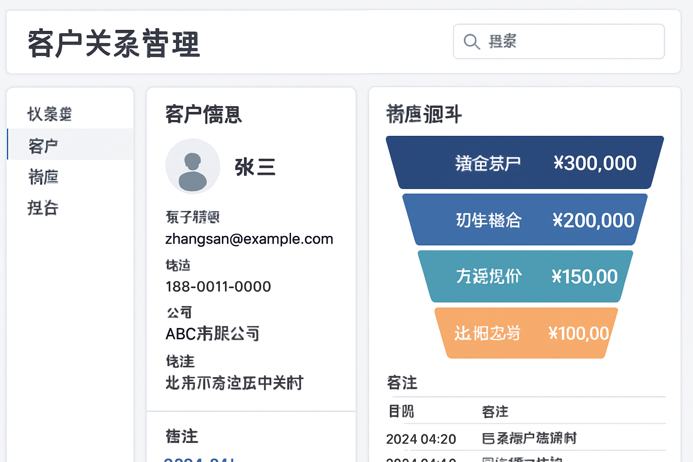This screenshot has height=462, width=693.
Task: Select the 仪表盘 sidebar item
Action: tap(50, 114)
